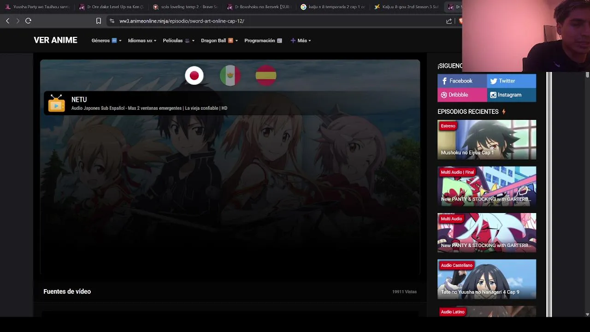Click favicon of Yuusha Party wo Tsuihou tab
Image resolution: width=590 pixels, height=332 pixels.
(7, 7)
